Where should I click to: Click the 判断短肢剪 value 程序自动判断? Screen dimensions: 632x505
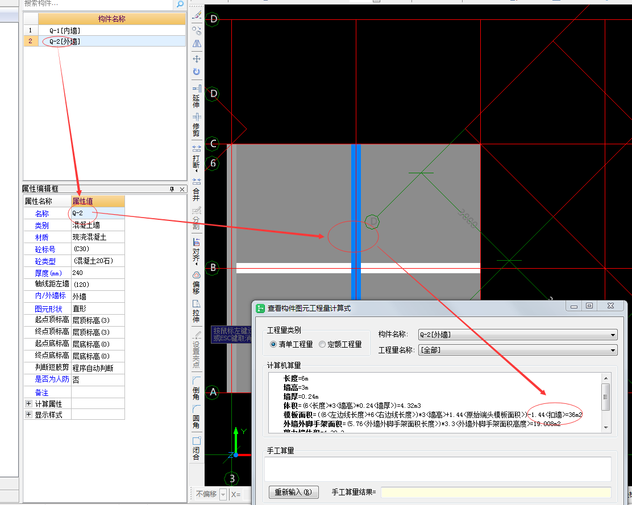click(x=98, y=368)
